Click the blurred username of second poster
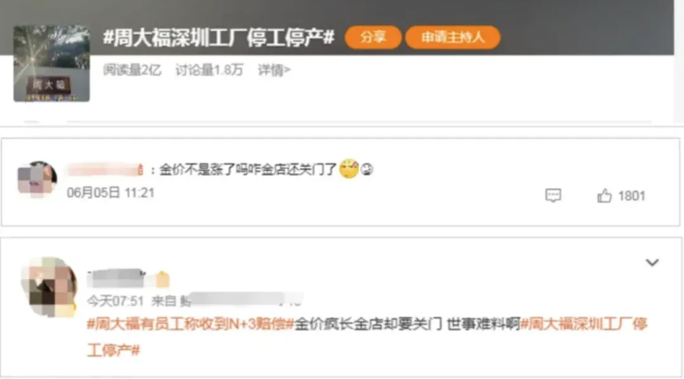The width and height of the screenshot is (684, 379). [117, 278]
